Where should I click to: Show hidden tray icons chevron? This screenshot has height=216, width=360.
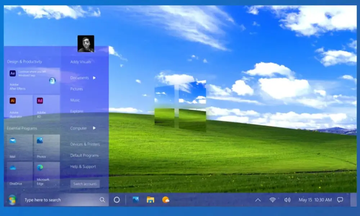[x=258, y=200]
